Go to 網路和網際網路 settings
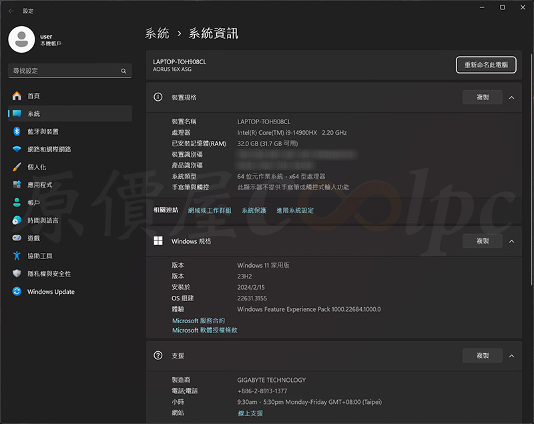 (70, 149)
